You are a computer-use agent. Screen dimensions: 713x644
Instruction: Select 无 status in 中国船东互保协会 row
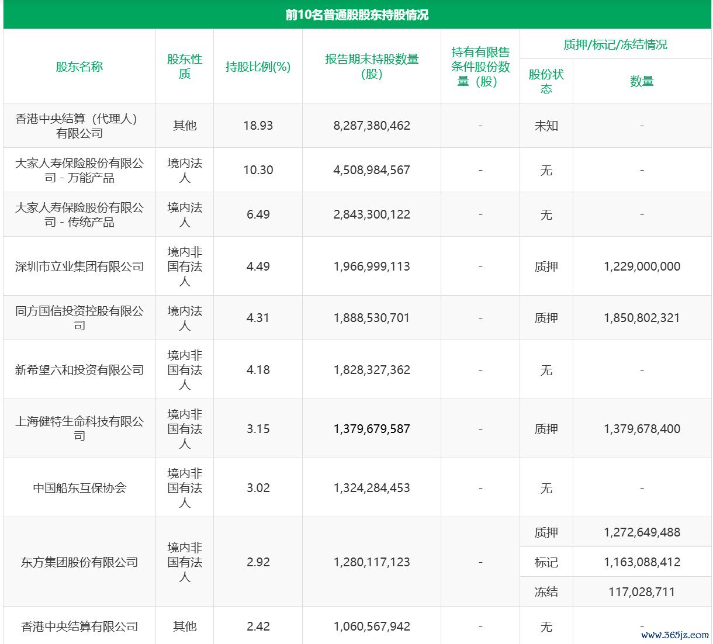click(x=546, y=488)
